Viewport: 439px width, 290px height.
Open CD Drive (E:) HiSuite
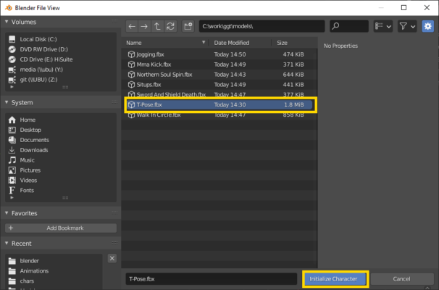coord(61,59)
